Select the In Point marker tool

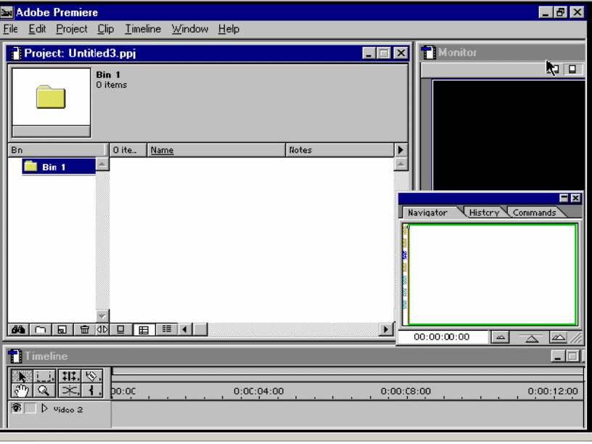91,390
